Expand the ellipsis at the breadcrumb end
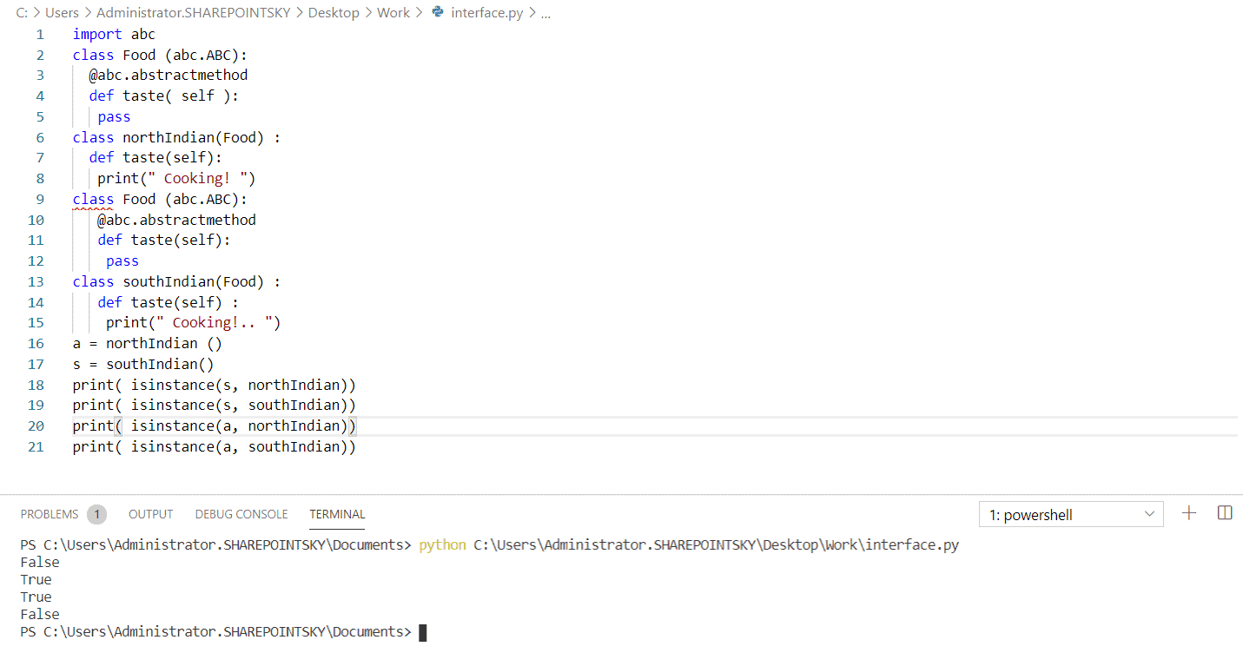 click(x=545, y=12)
